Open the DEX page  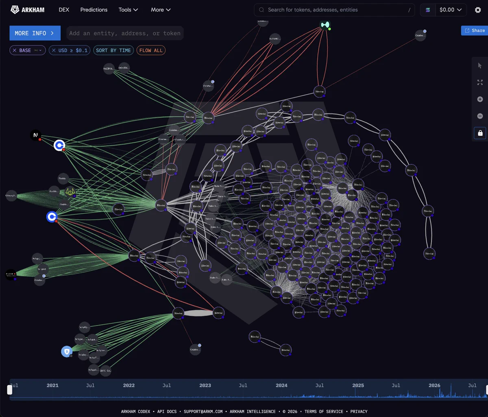coord(64,10)
